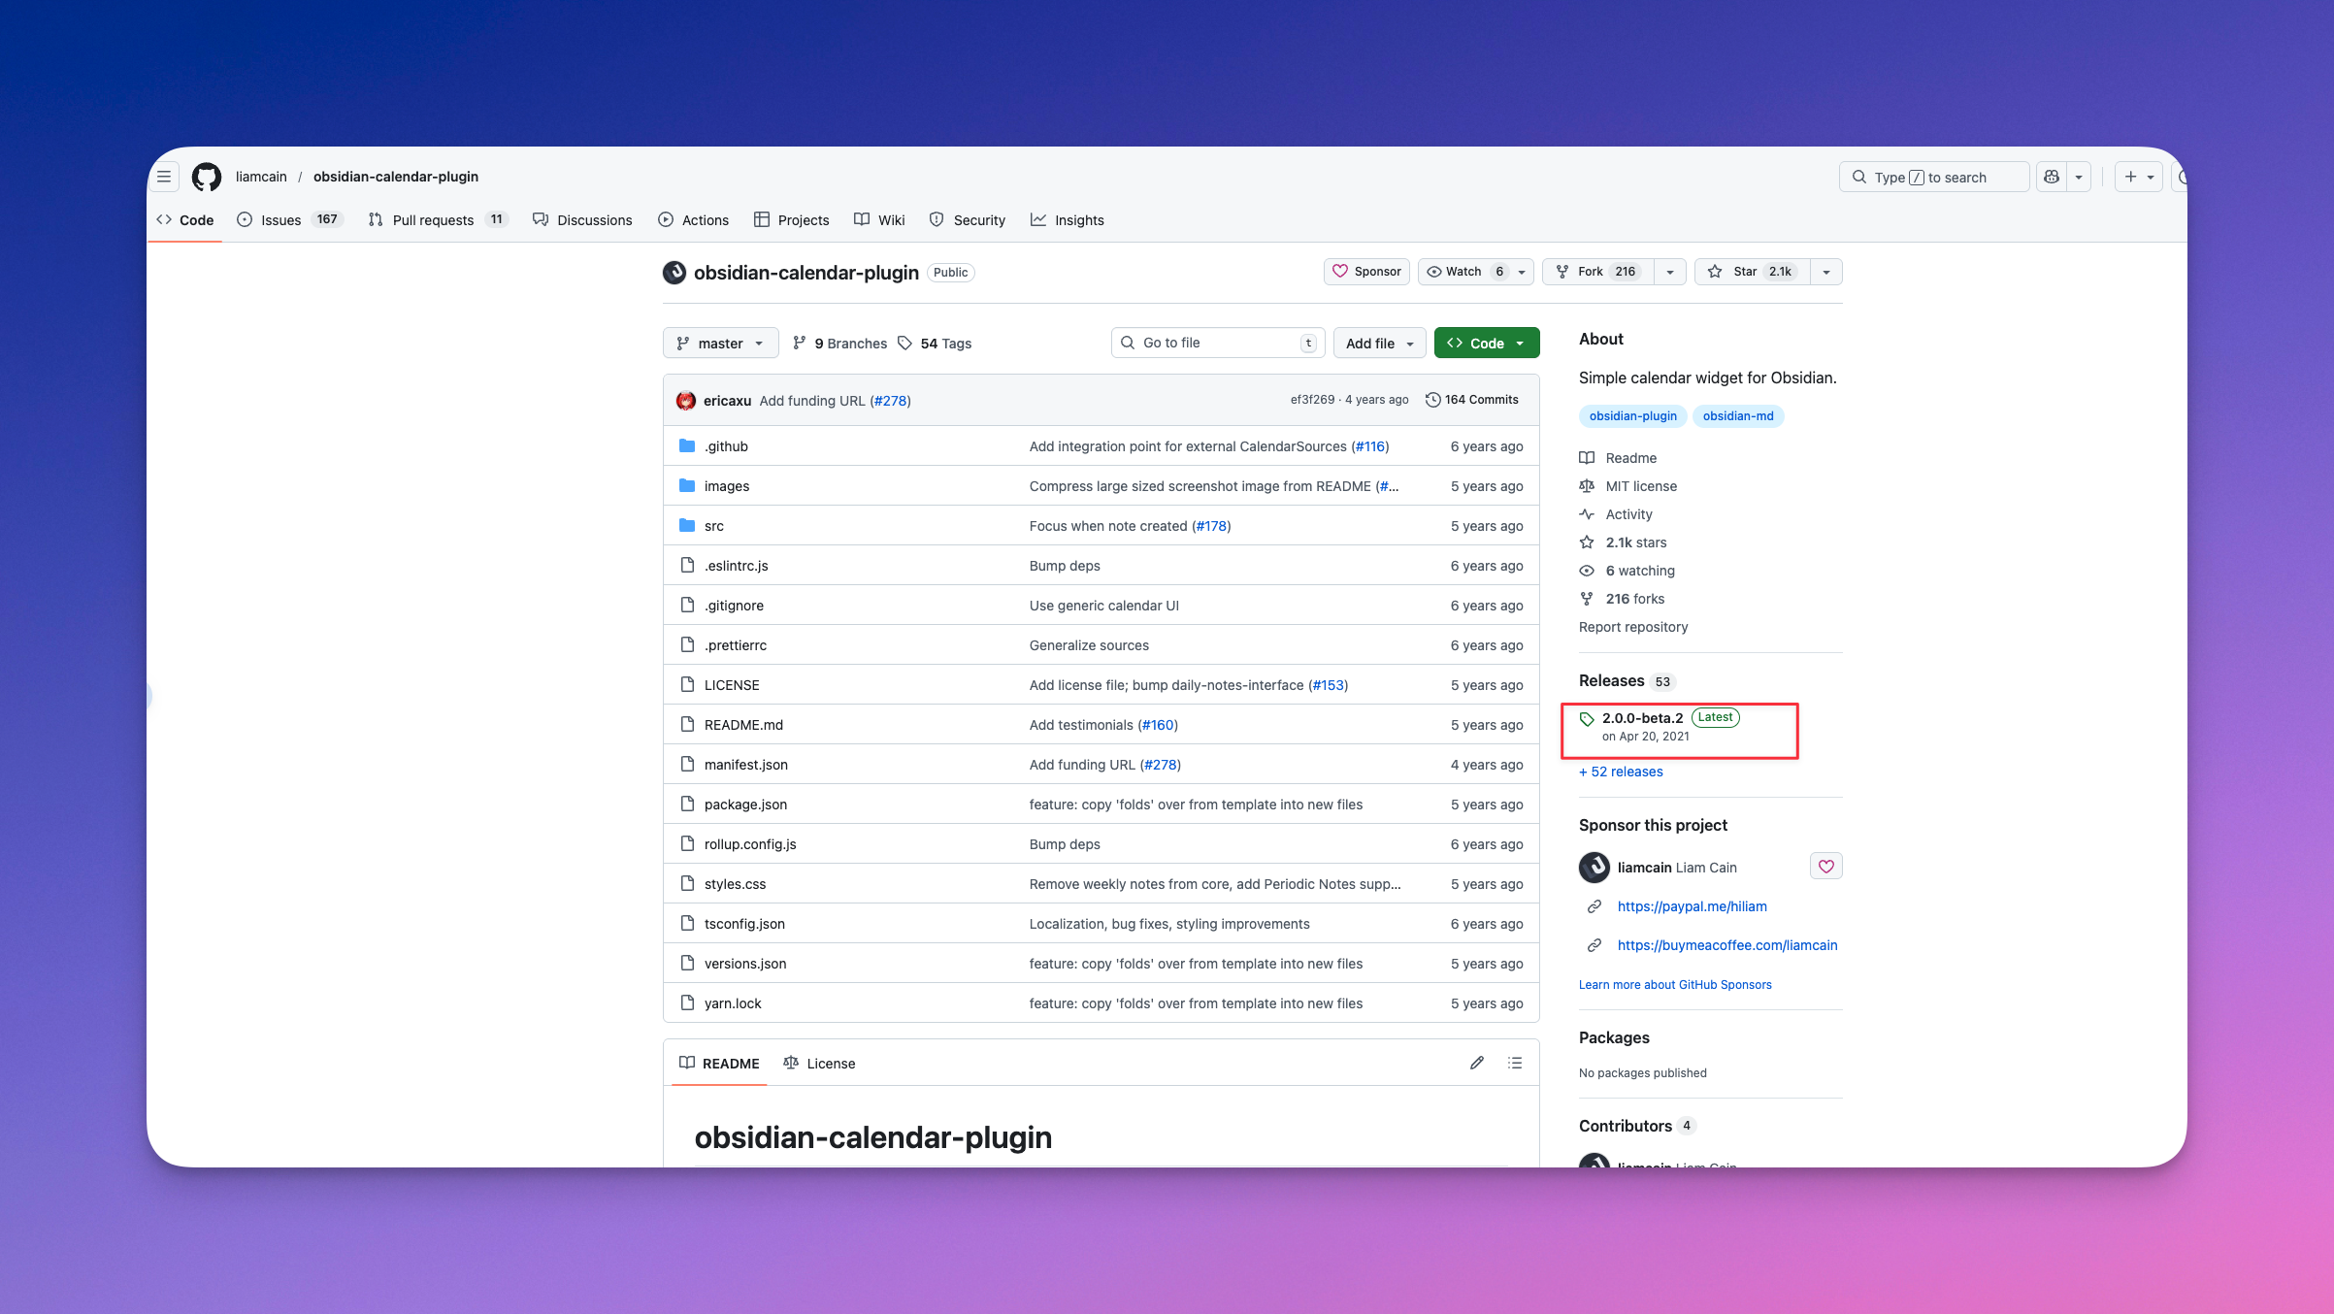2334x1314 pixels.
Task: Expand the Fork options arrow
Action: [x=1669, y=272]
